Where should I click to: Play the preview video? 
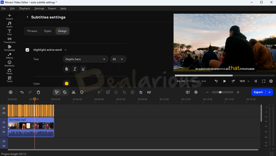(225, 81)
